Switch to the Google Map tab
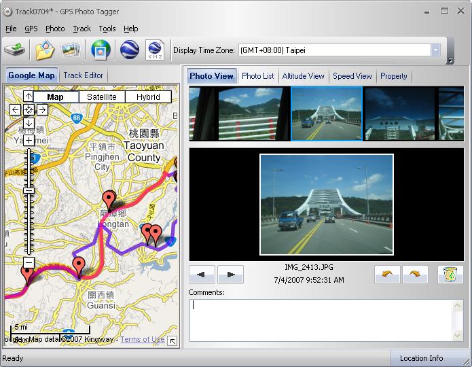The height and width of the screenshot is (367, 472). [32, 75]
